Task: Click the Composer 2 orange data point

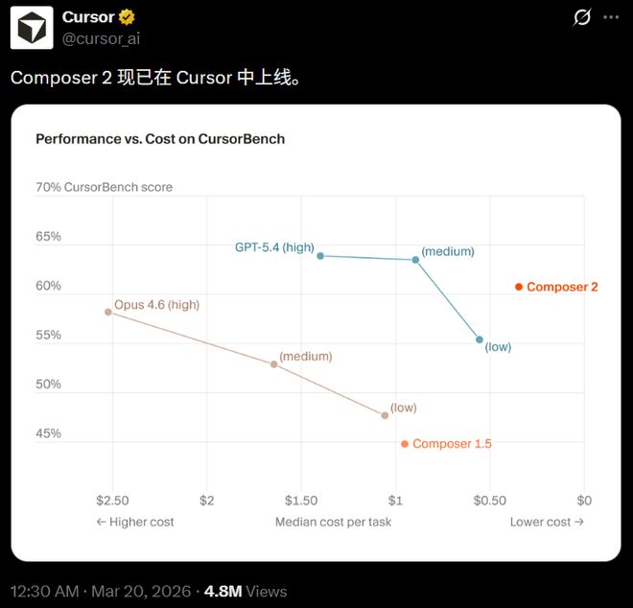Action: (x=519, y=287)
